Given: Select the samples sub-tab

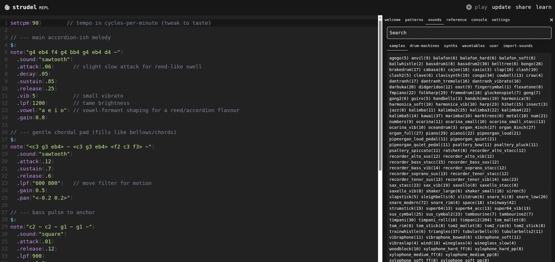Looking at the screenshot, I should (x=397, y=46).
